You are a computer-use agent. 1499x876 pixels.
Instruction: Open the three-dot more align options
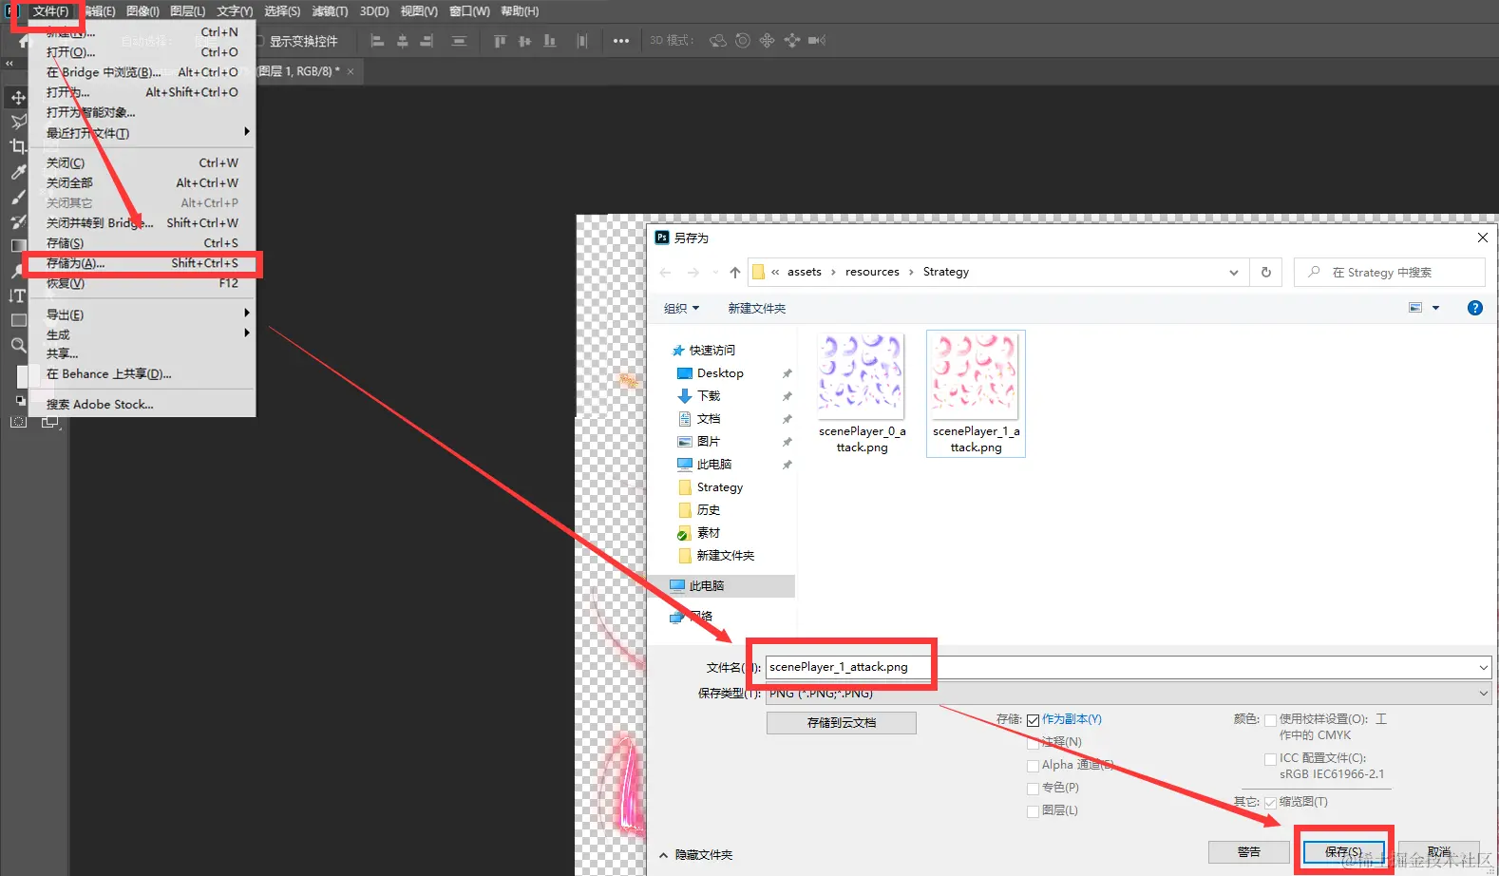coord(621,41)
